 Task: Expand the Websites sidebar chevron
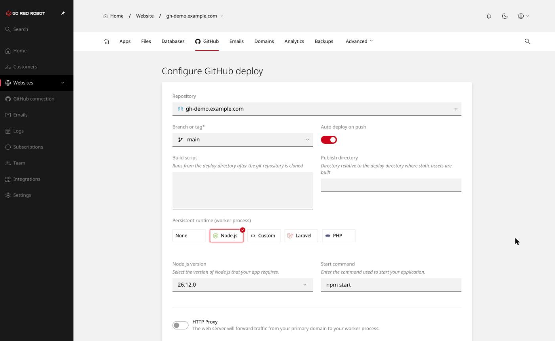(62, 83)
